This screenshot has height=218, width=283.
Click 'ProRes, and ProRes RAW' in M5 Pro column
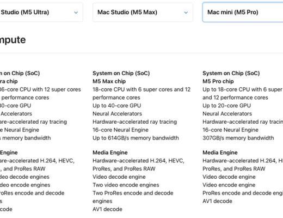coord(234,169)
